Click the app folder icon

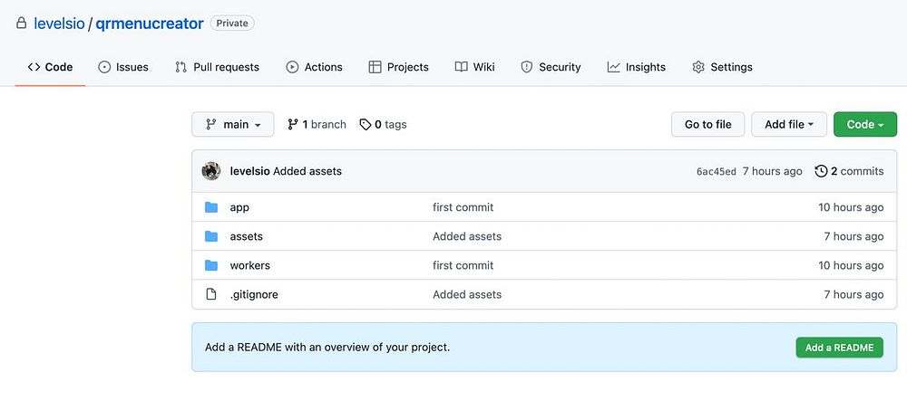tap(211, 207)
